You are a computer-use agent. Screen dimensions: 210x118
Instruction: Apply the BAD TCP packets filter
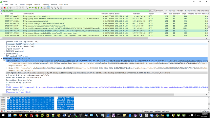pos(190,11)
